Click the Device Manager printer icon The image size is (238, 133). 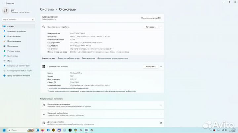click(44, 123)
